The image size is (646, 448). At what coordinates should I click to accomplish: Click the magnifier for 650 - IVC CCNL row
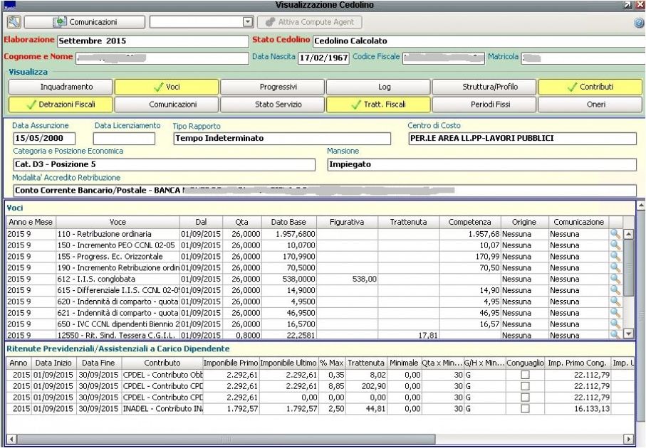[615, 324]
